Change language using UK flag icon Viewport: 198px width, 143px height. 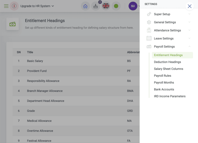click(x=106, y=6)
